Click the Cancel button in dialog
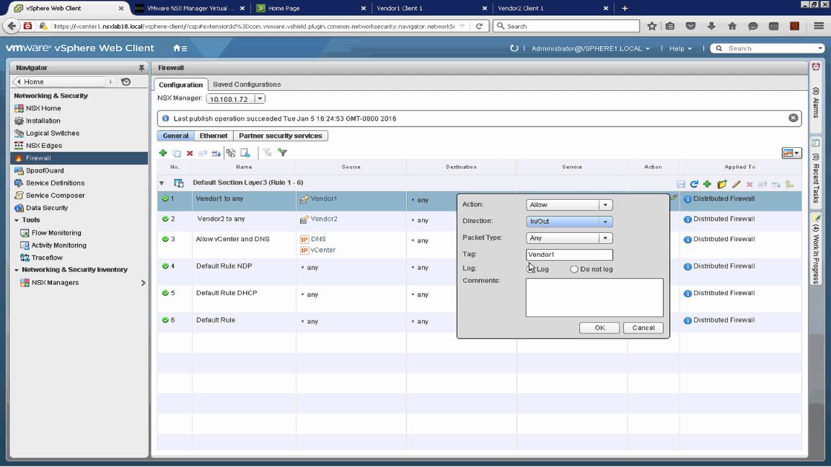This screenshot has width=831, height=467. [643, 328]
